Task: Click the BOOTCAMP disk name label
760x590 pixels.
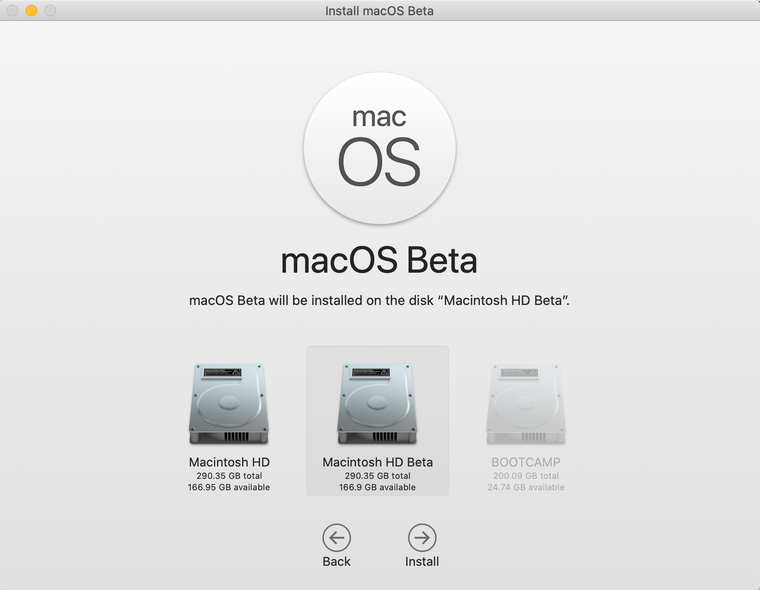Action: point(526,462)
